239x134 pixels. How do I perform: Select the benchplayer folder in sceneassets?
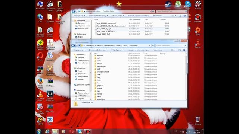point(101,66)
